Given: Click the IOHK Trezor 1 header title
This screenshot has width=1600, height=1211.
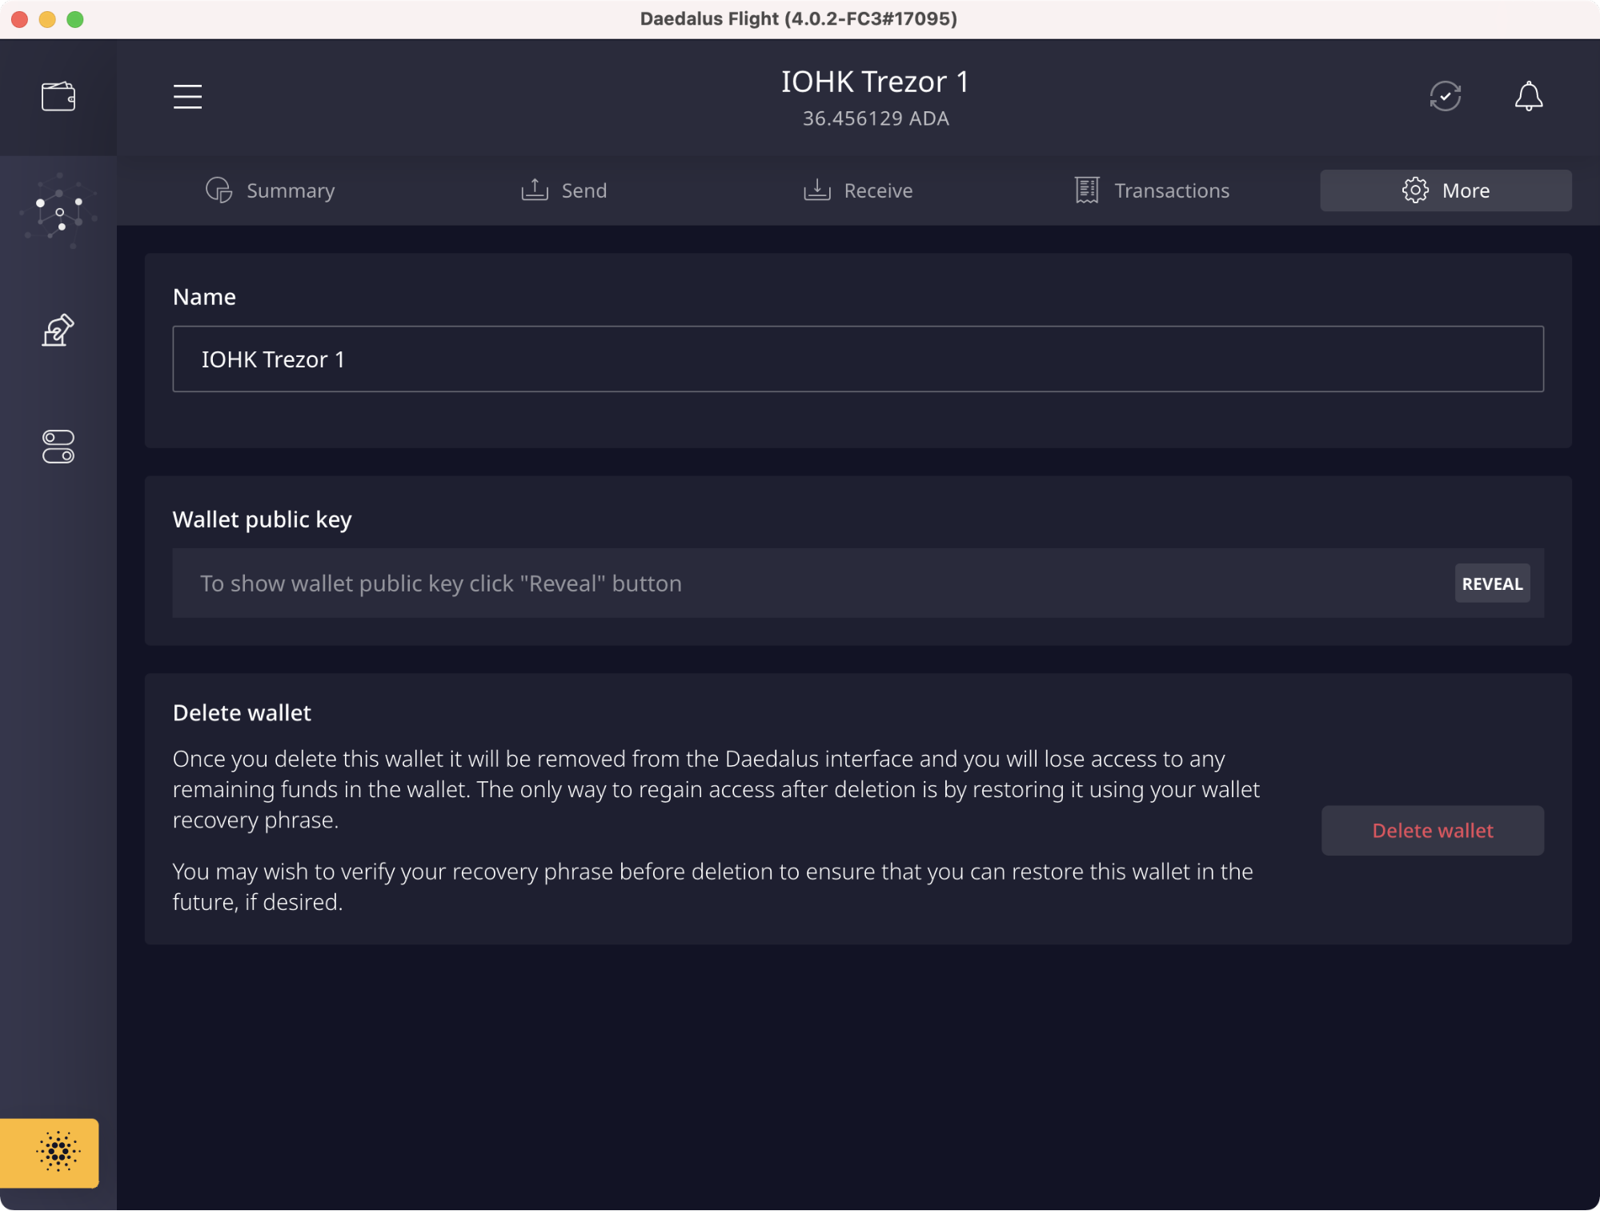Looking at the screenshot, I should (875, 82).
